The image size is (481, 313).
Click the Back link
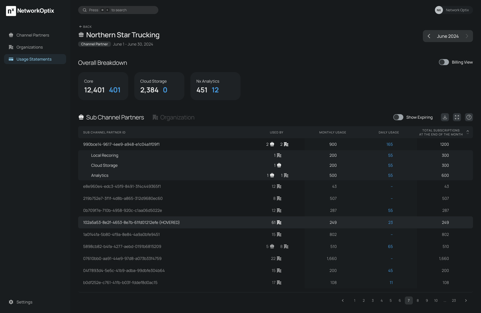click(x=85, y=27)
